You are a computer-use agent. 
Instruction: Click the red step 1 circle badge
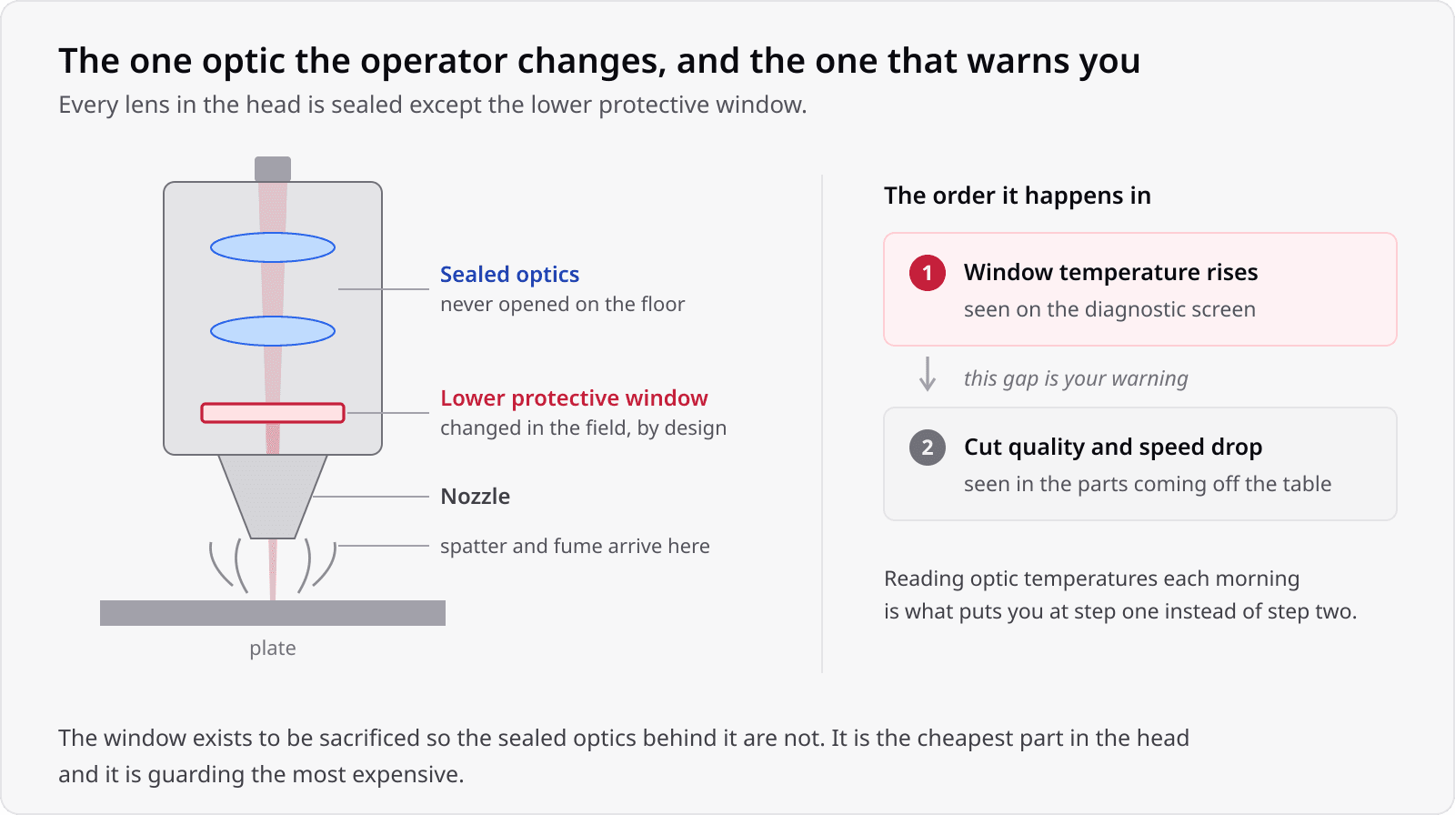tap(928, 273)
